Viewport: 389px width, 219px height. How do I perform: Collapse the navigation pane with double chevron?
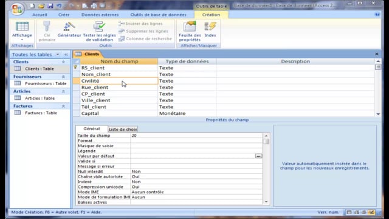66,54
